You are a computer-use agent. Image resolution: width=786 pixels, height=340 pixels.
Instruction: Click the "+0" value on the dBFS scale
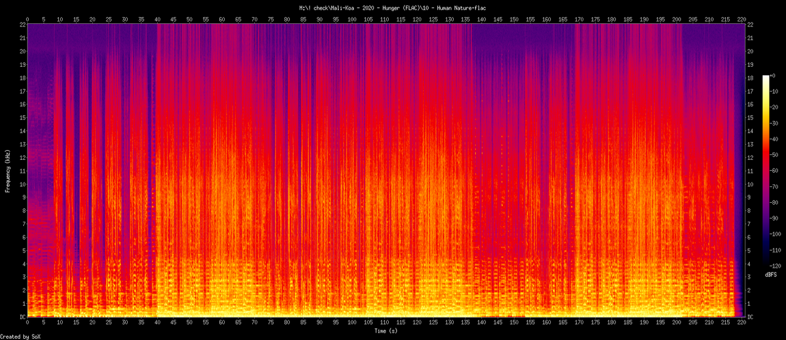(x=773, y=75)
